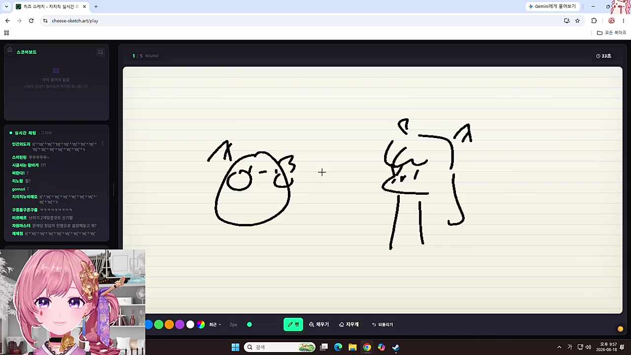Open Steam from the taskbar
This screenshot has width=631, height=355.
(x=395, y=347)
